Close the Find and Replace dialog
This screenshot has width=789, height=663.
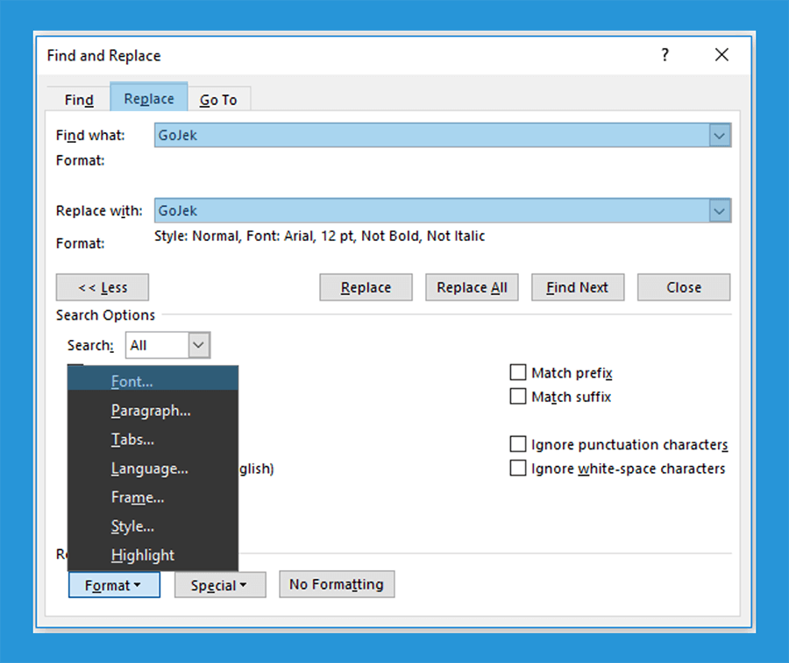(721, 54)
